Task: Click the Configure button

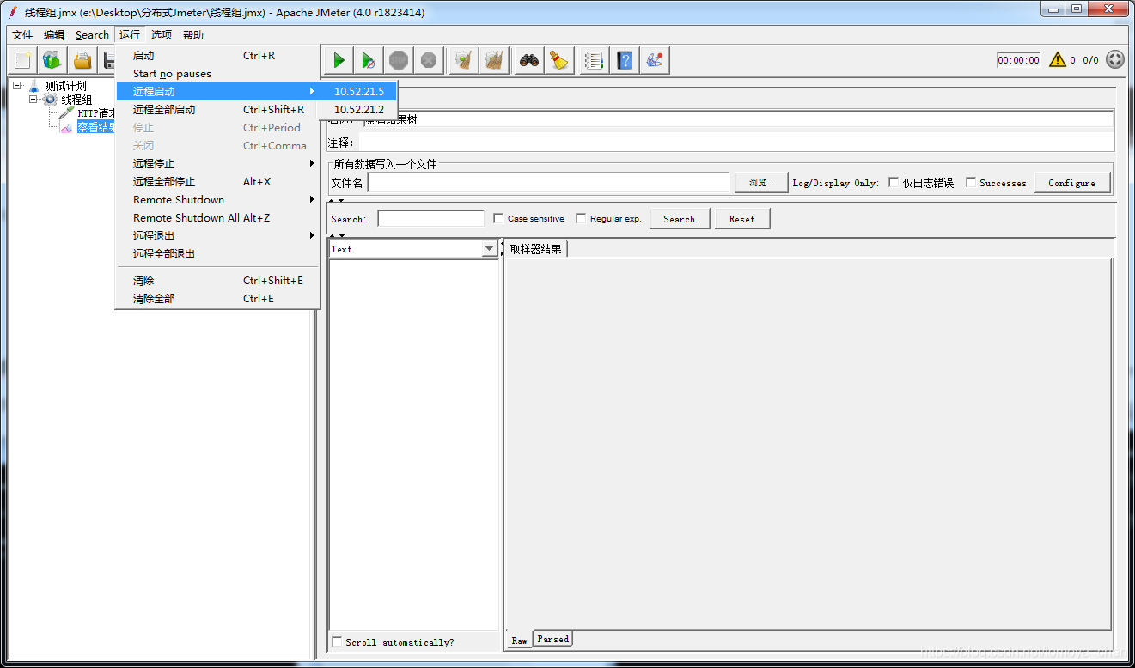Action: coord(1071,182)
